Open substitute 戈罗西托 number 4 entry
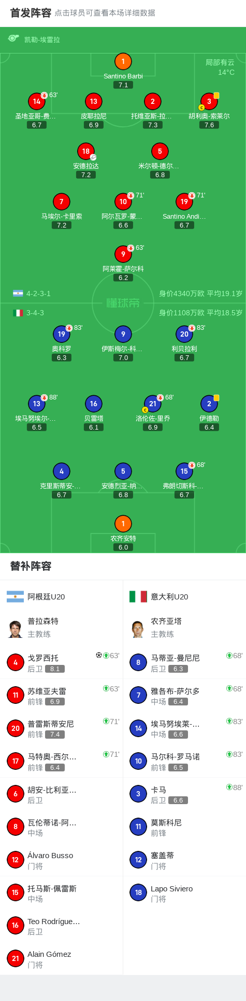The image size is (246, 1001). (x=62, y=662)
